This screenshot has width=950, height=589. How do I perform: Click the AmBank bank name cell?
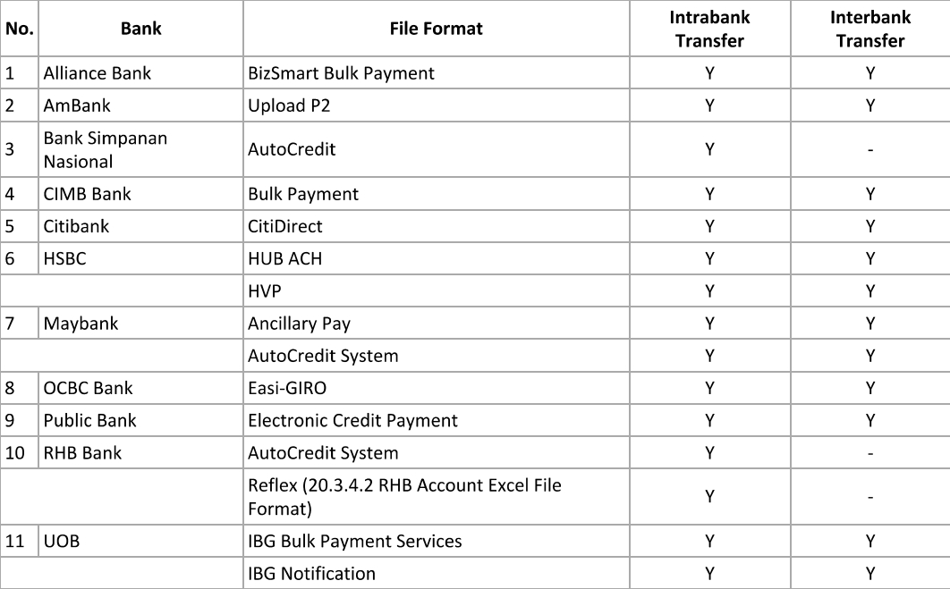77,105
